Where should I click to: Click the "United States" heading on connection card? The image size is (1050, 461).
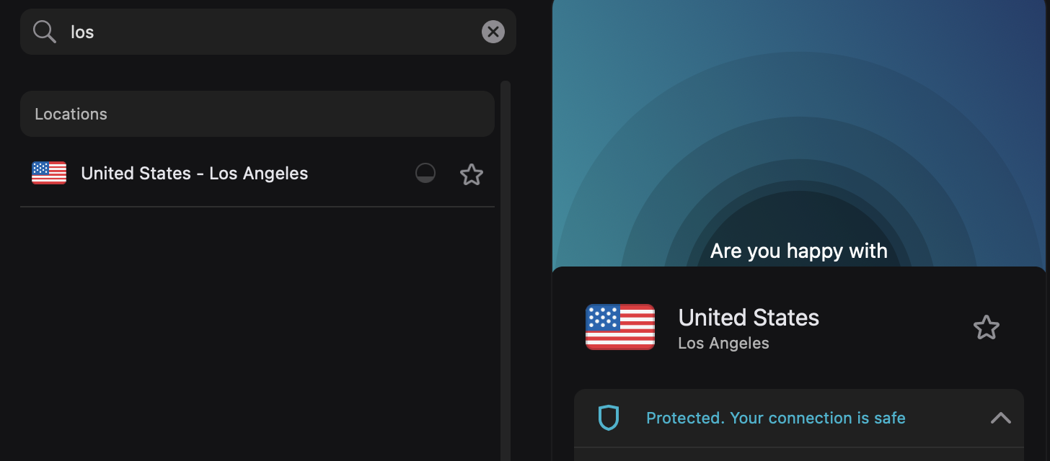tap(749, 317)
